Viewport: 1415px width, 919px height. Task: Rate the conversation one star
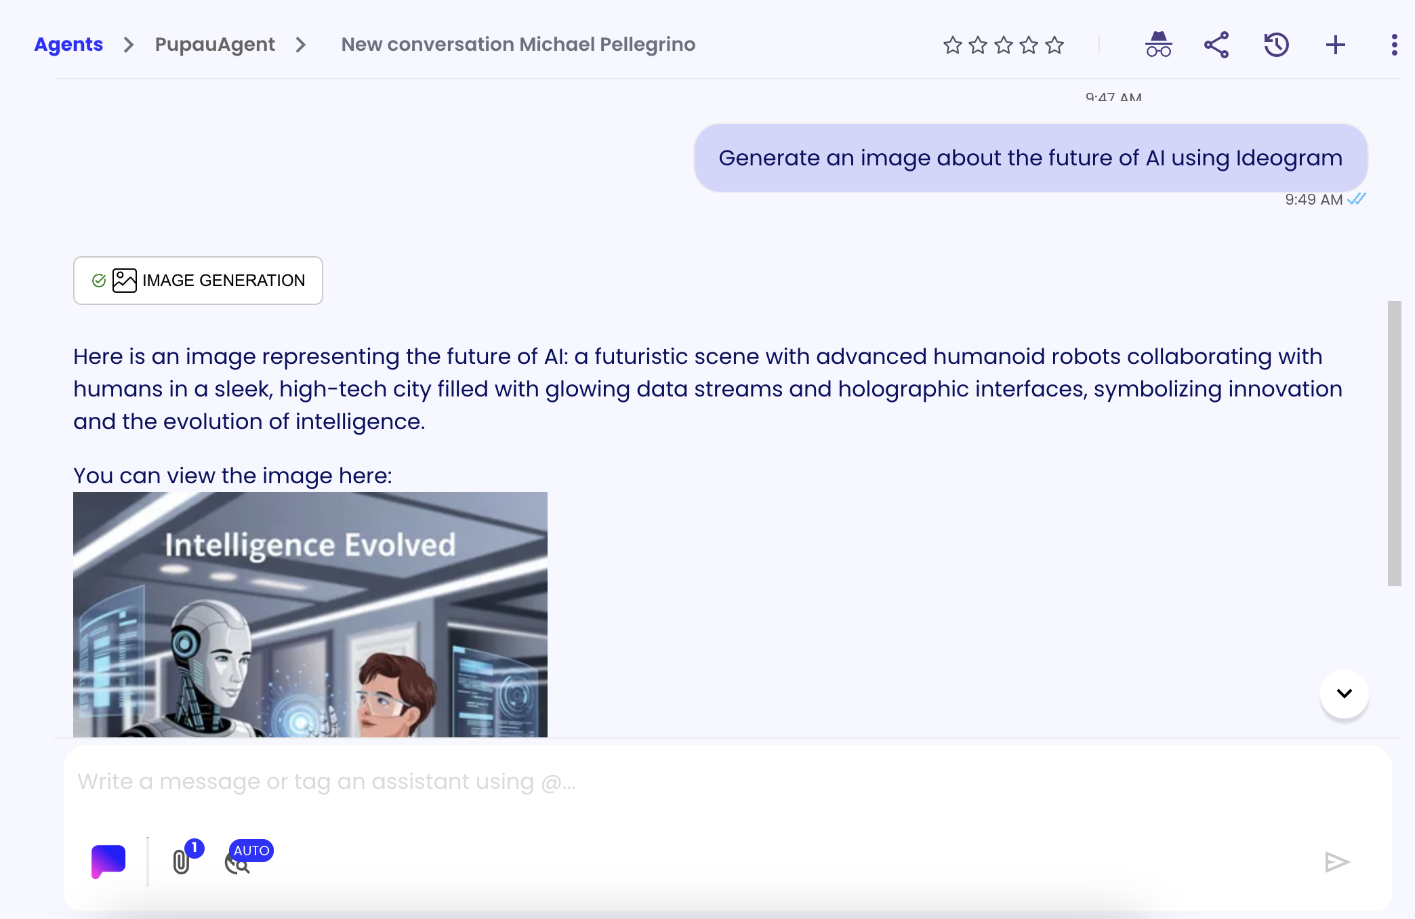(x=953, y=45)
